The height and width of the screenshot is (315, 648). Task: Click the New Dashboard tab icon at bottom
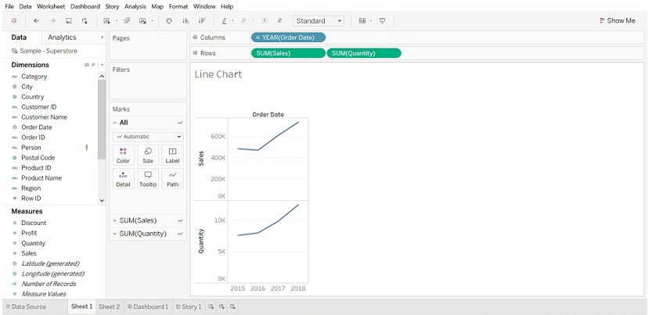222,306
